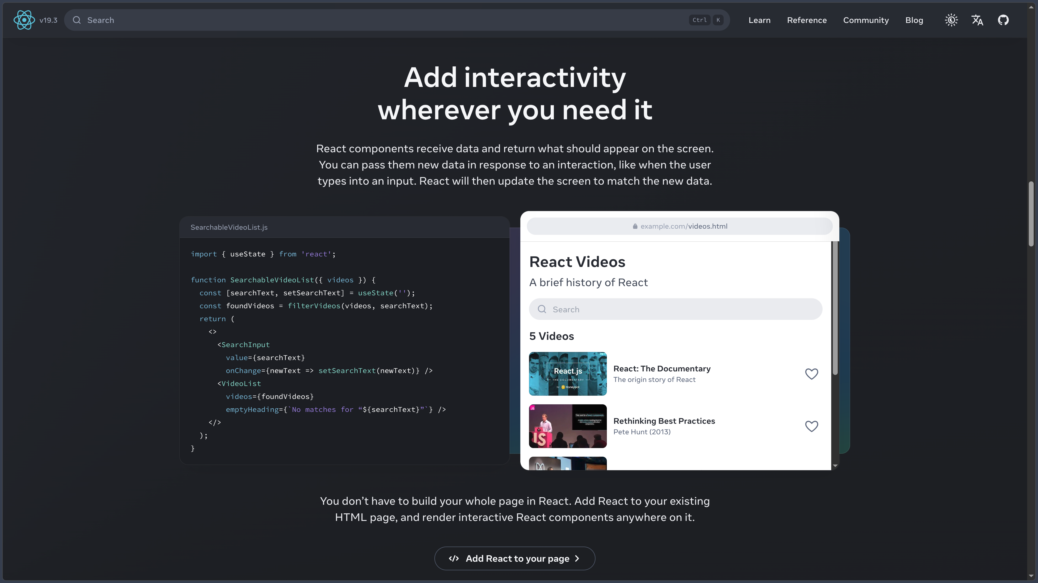Open the Community navigation item
1038x583 pixels.
866,20
